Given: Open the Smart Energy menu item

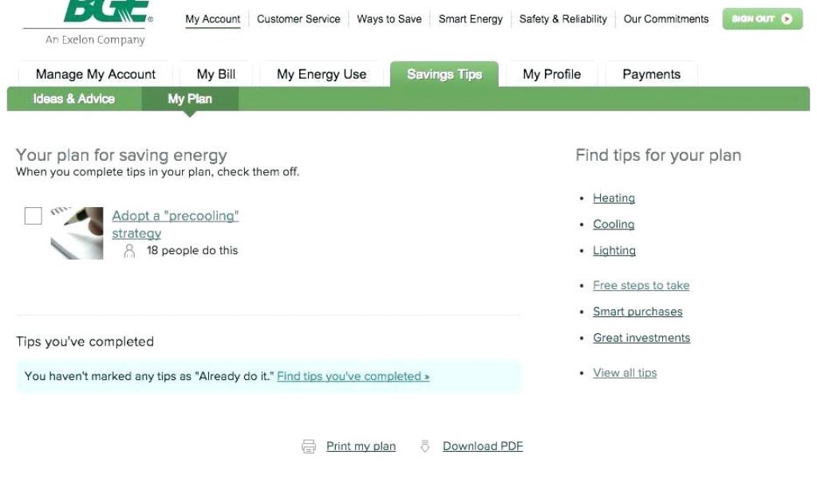Looking at the screenshot, I should tap(471, 19).
